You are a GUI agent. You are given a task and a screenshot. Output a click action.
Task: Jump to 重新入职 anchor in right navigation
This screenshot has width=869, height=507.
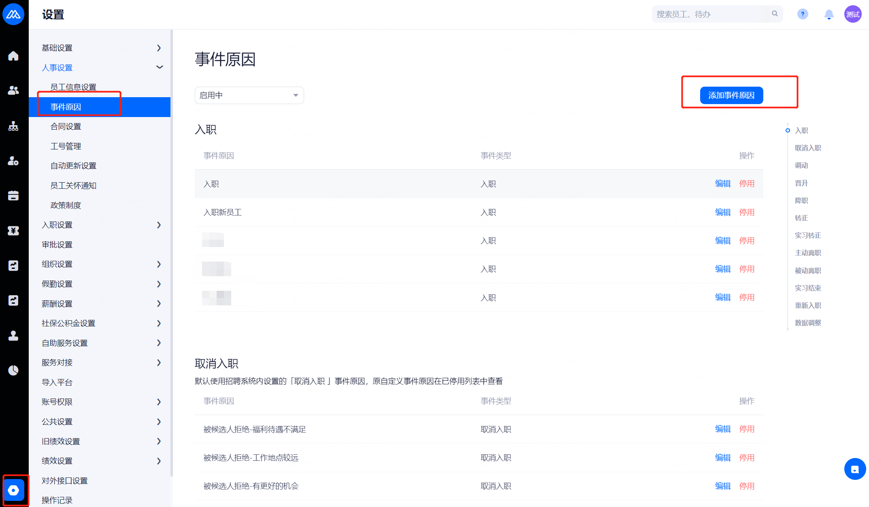(808, 305)
